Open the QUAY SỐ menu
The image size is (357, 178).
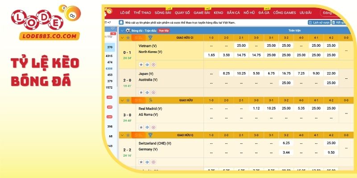click(183, 13)
